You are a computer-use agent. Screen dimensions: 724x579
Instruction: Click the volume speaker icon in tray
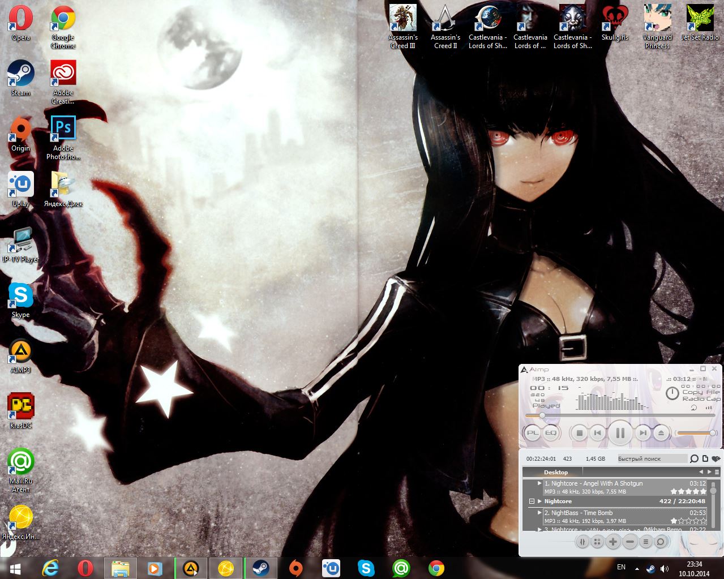click(x=665, y=568)
